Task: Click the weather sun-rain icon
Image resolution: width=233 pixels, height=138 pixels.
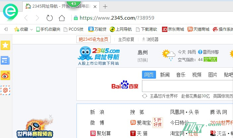Action: [169, 55]
